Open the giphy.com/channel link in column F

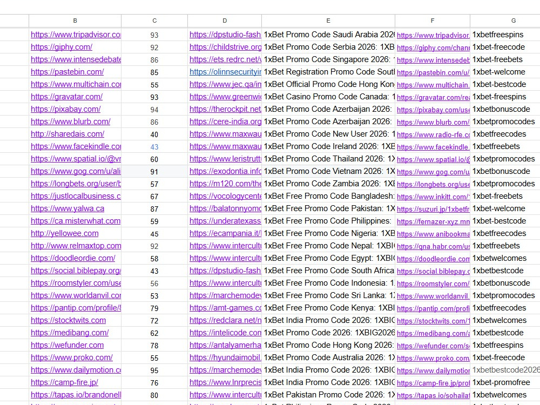pos(433,48)
